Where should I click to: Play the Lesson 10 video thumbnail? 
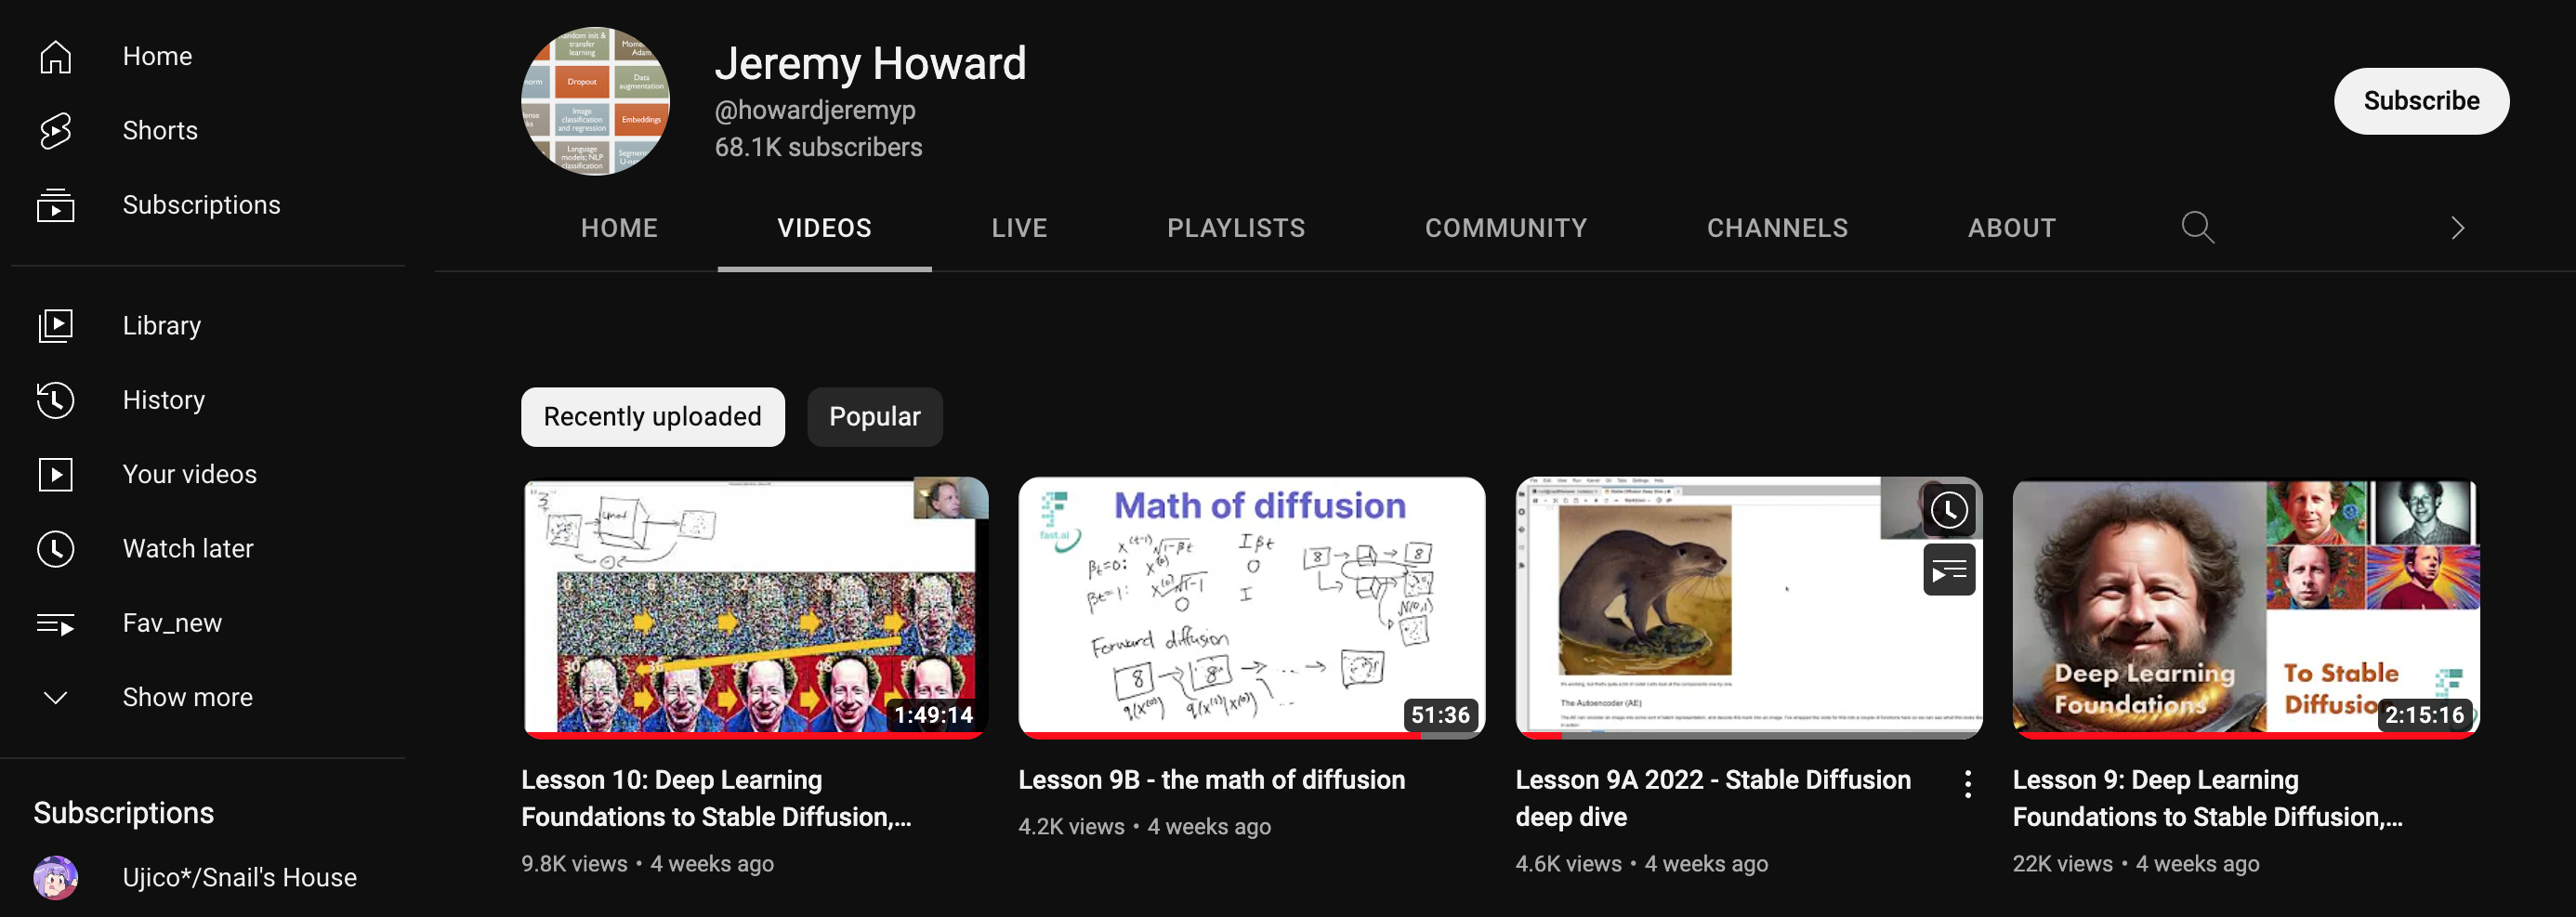pos(755,608)
